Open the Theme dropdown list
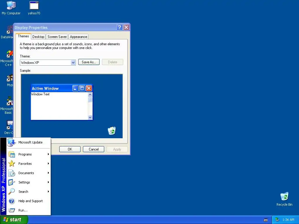Image resolution: width=299 pixels, height=224 pixels. (73, 62)
